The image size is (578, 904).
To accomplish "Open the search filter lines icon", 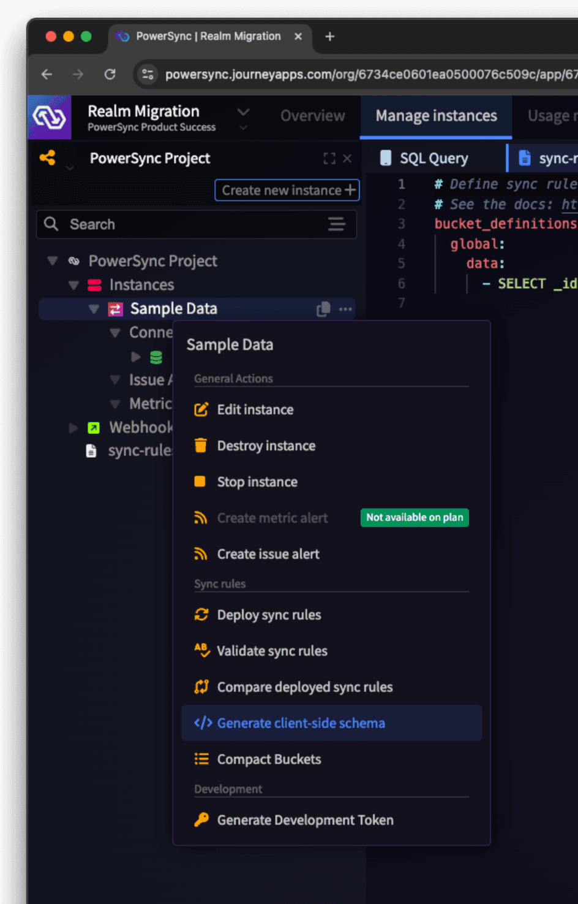I will pyautogui.click(x=337, y=224).
